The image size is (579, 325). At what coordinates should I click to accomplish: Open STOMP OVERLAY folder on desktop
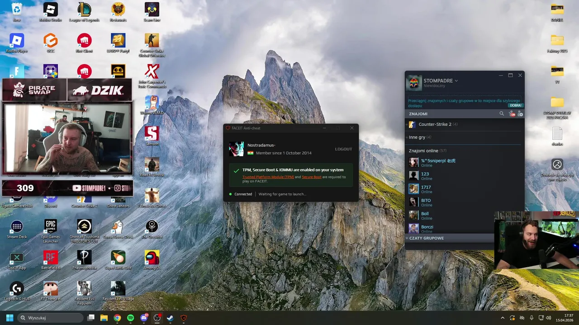click(x=557, y=107)
